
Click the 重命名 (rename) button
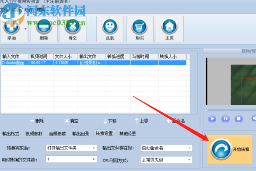pyautogui.click(x=176, y=121)
